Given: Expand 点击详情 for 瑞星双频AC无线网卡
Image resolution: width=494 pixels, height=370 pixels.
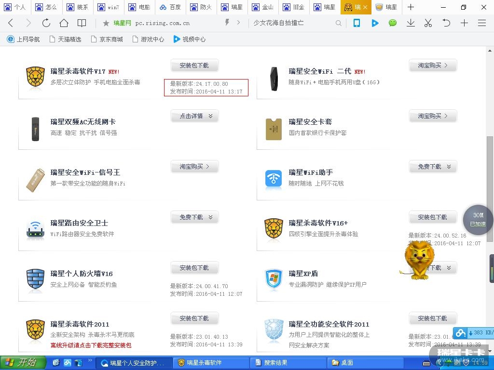Looking at the screenshot, I should tap(195, 116).
